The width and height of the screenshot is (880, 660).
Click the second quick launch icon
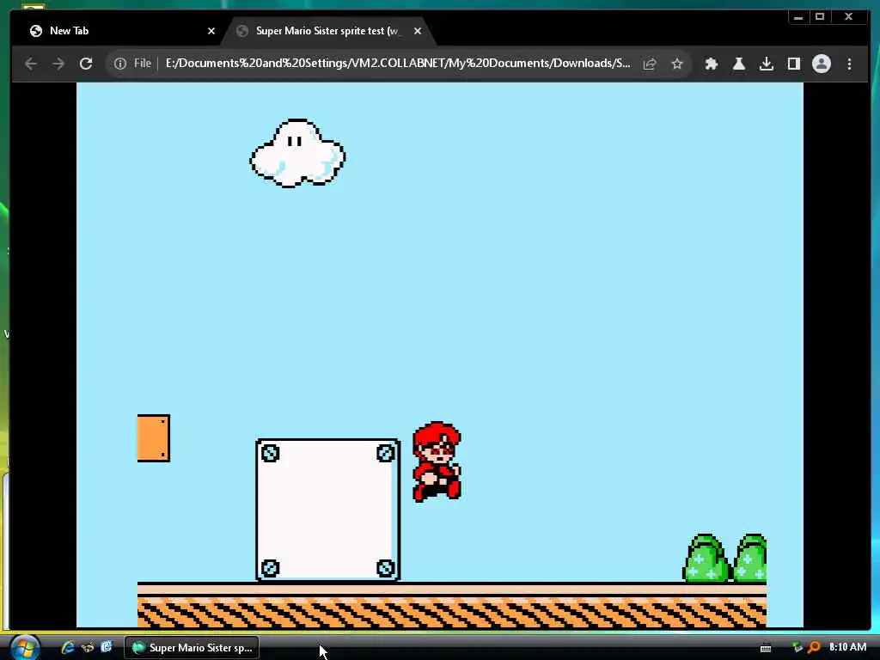click(x=88, y=647)
